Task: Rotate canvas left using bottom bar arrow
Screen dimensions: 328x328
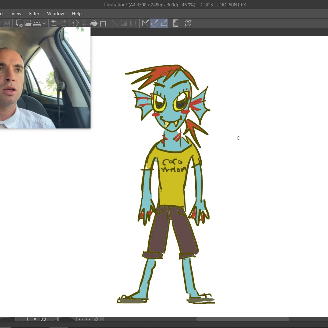Action: [81, 319]
